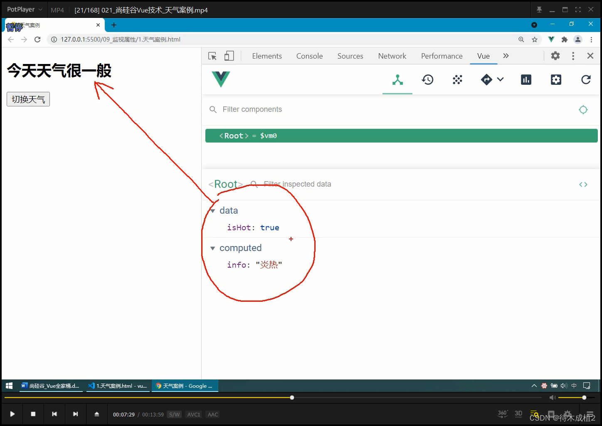Open Vue devtools Routing arrow icon
602x426 pixels.
tap(486, 79)
